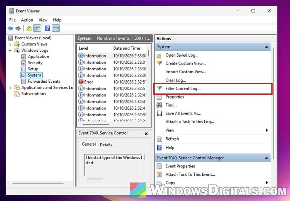Click the event description text box

pyautogui.click(x=113, y=165)
